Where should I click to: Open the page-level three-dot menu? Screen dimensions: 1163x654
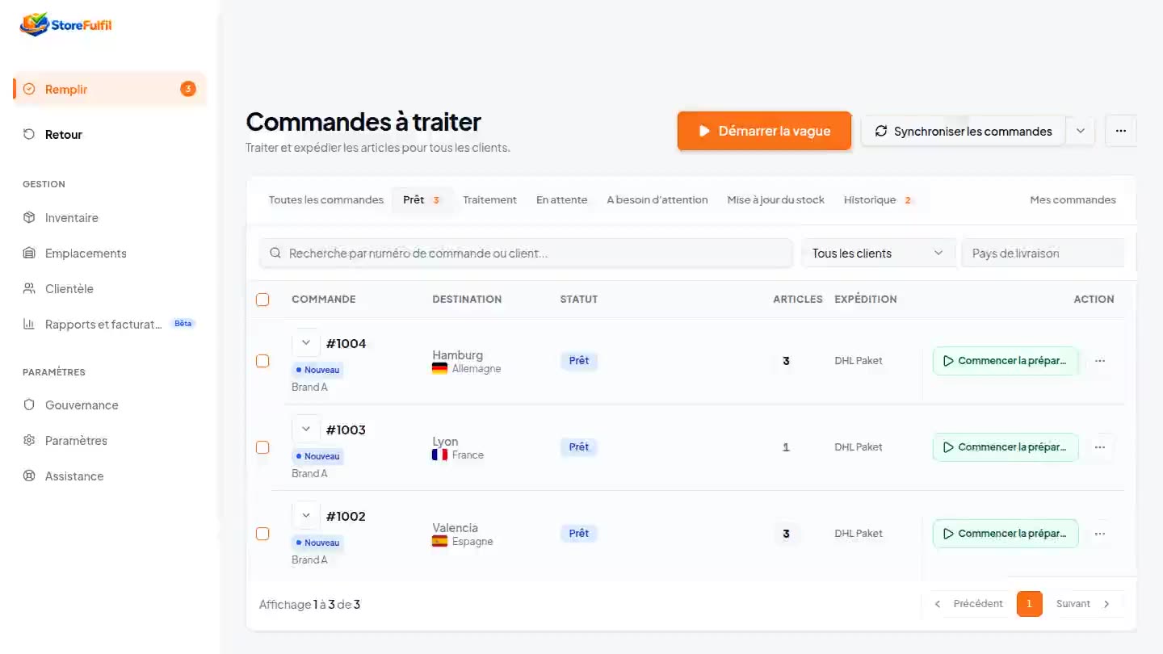pos(1121,131)
